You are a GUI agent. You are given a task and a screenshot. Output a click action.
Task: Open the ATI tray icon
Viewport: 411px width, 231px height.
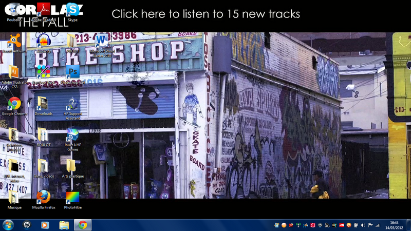(x=342, y=225)
